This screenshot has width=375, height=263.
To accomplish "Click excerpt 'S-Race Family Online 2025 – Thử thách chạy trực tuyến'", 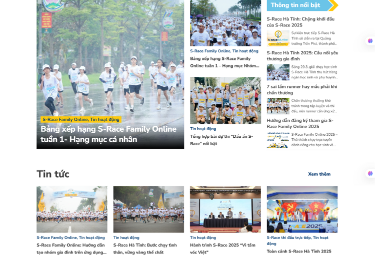I will pos(314,140).
